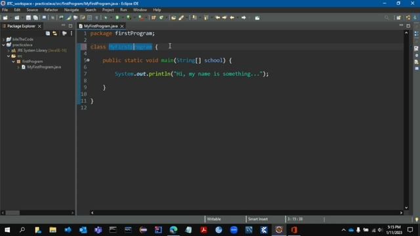Open the Run menu
This screenshot has width=420, height=236.
(x=123, y=10)
